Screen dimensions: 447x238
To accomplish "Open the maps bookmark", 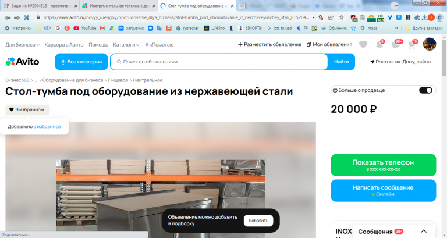I will point(368,28).
